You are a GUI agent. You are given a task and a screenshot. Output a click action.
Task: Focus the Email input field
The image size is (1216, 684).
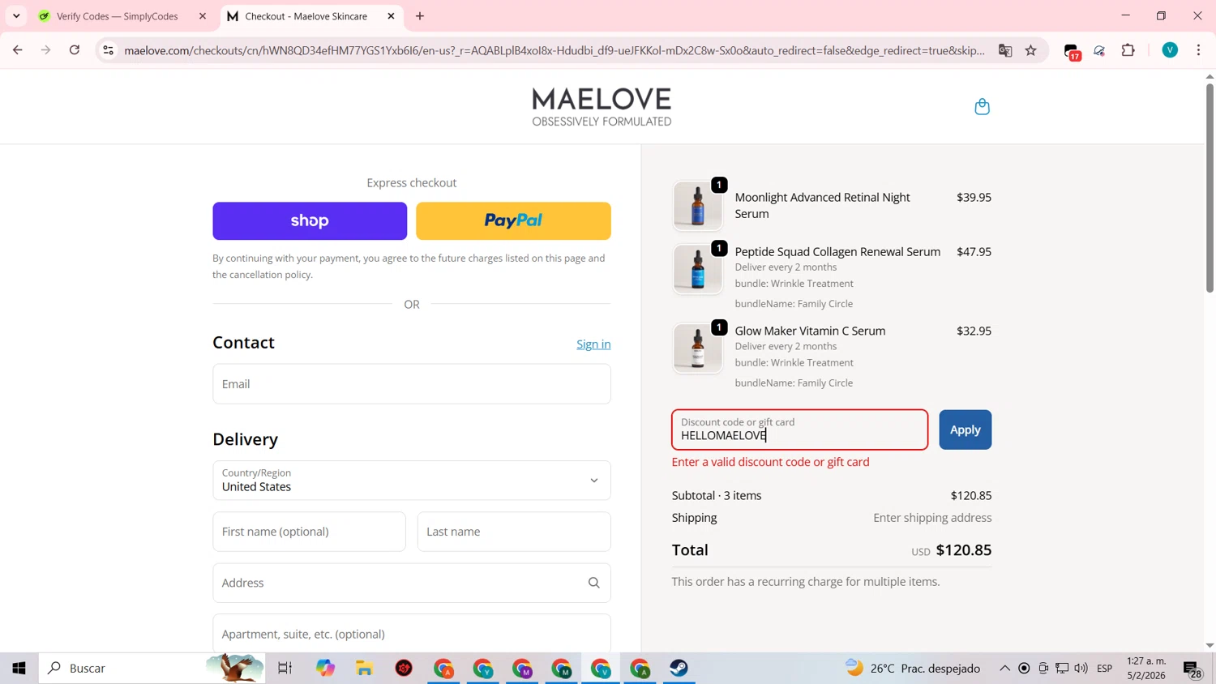412,384
